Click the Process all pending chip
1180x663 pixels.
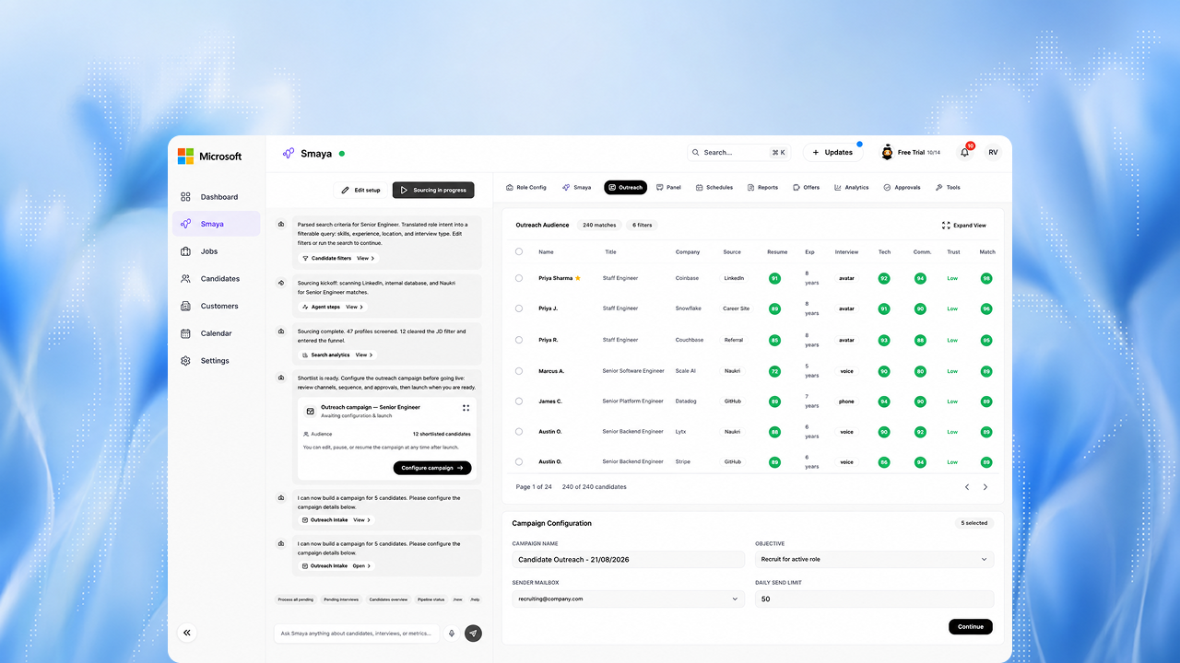(295, 599)
